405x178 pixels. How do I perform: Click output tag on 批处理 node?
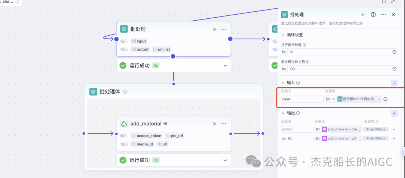140,49
